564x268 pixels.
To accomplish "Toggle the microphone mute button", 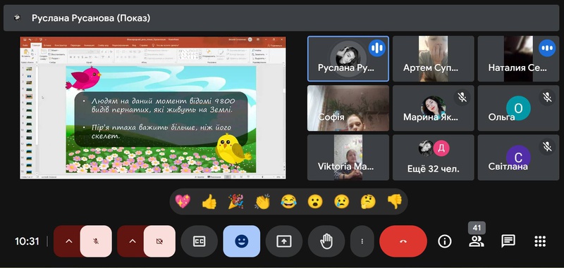I will pyautogui.click(x=96, y=241).
